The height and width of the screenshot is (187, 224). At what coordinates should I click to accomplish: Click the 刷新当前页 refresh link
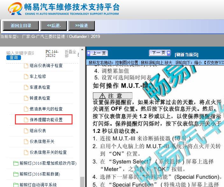186,55
